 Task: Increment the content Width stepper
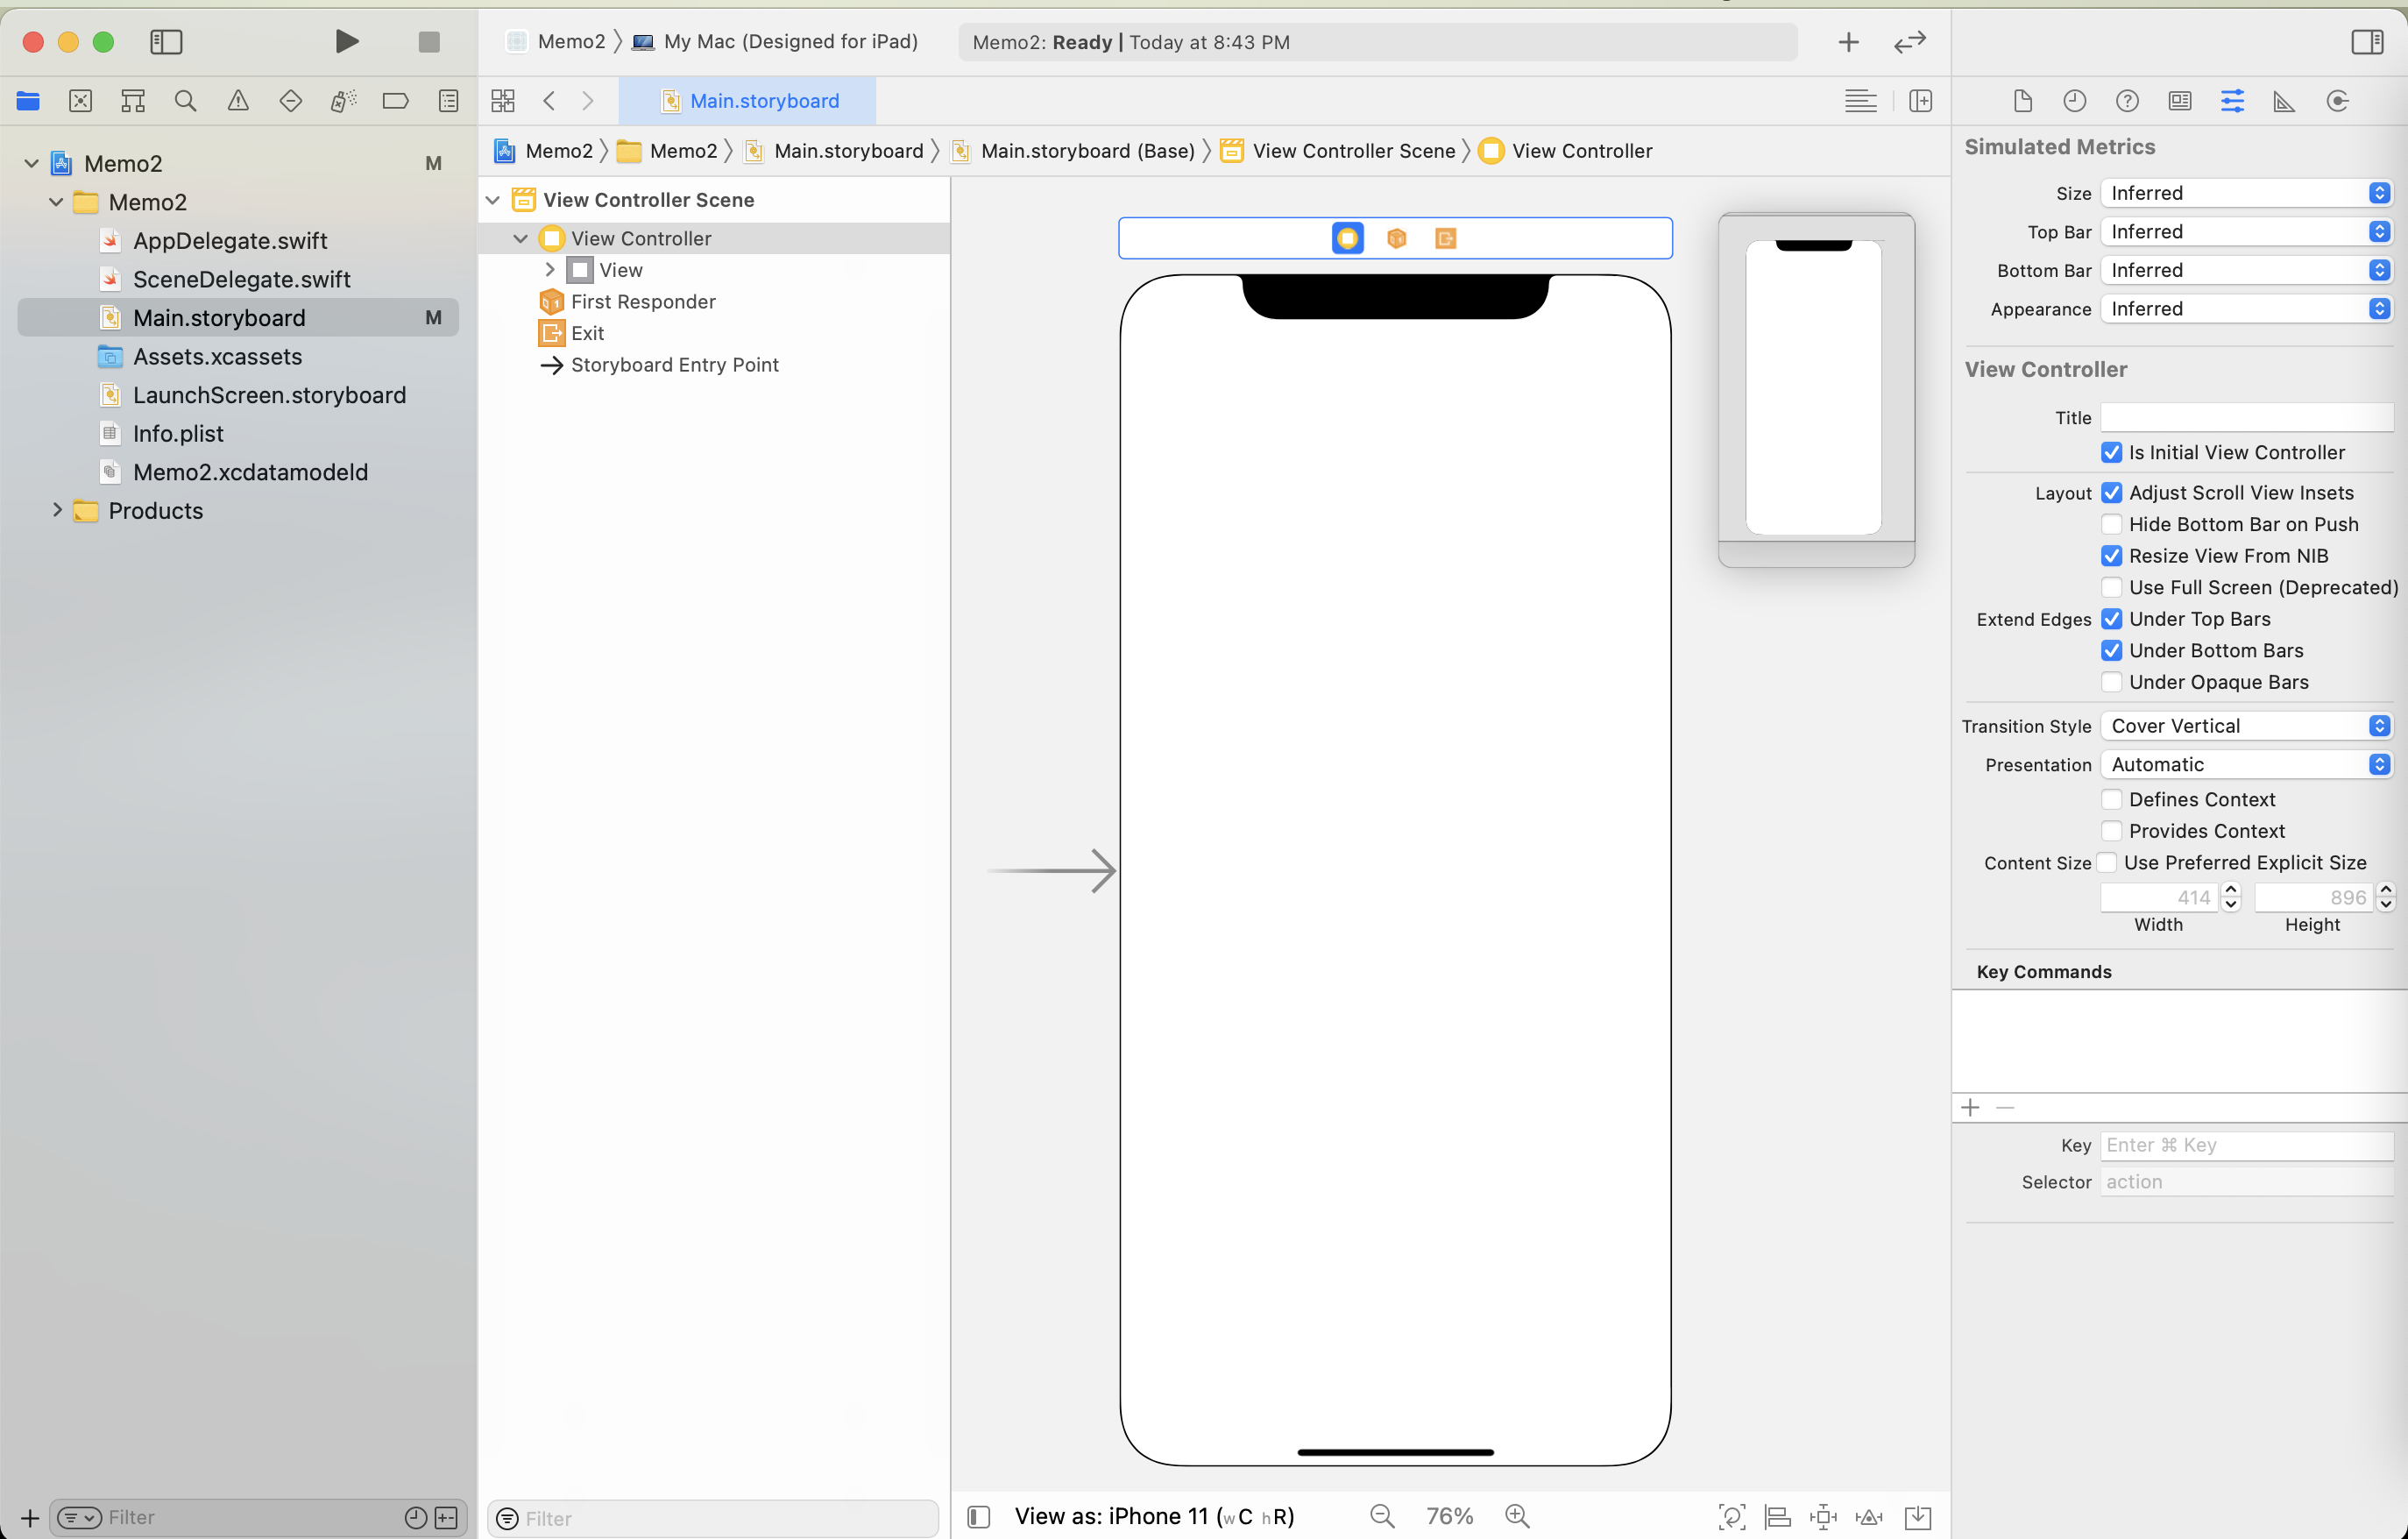[x=2230, y=889]
